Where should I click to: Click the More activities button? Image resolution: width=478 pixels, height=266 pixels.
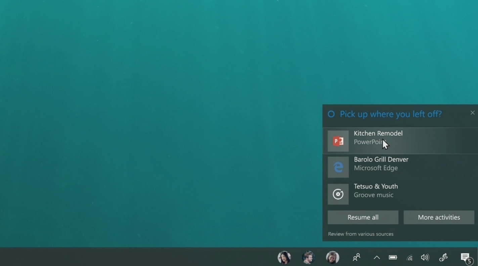coord(439,217)
